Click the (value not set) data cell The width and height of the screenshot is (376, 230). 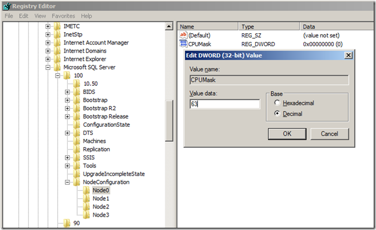(321, 36)
